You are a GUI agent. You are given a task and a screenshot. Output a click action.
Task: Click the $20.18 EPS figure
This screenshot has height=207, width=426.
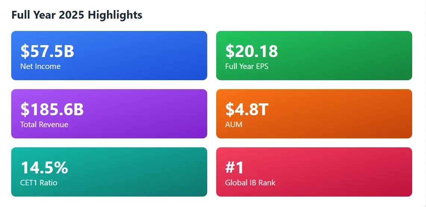(252, 51)
